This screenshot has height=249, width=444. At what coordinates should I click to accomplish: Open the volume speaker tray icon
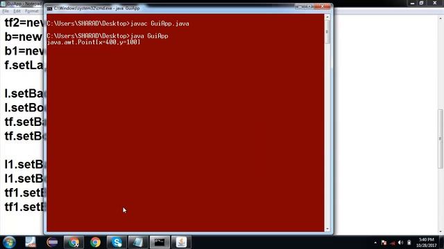400,243
